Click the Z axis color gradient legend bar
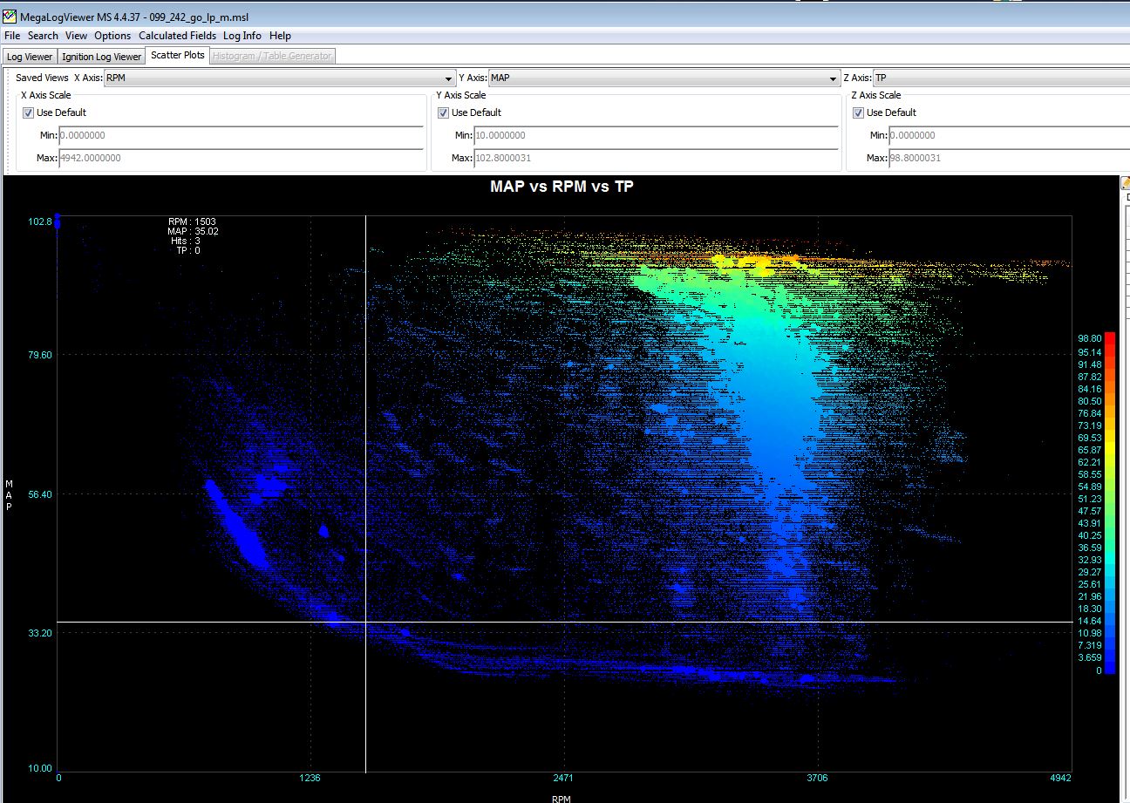Image resolution: width=1130 pixels, height=803 pixels. coord(1109,503)
